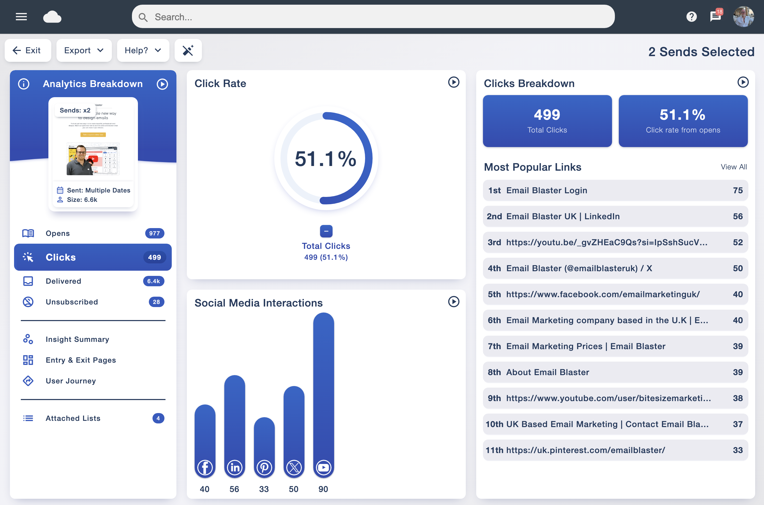Open the Delivered section

[93, 281]
